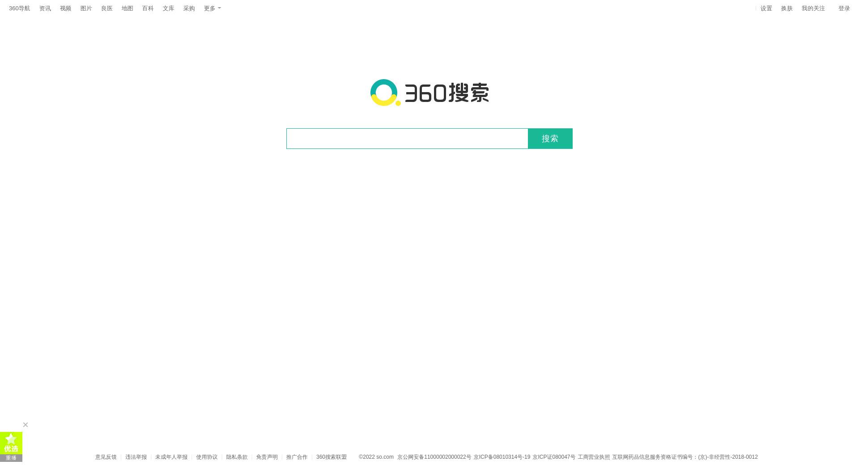Open 免责声明 link
Image resolution: width=859 pixels, height=465 pixels.
[267, 457]
